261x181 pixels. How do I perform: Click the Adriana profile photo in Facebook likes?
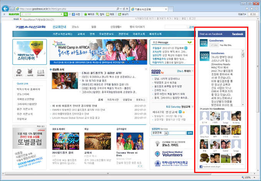tap(236, 130)
